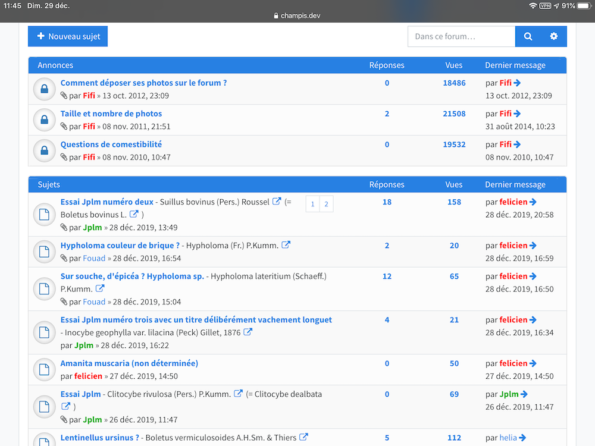The height and width of the screenshot is (446, 595).
Task: Go to last message arrow dated 28 déc. 2019, 20:58
Action: [x=533, y=202]
